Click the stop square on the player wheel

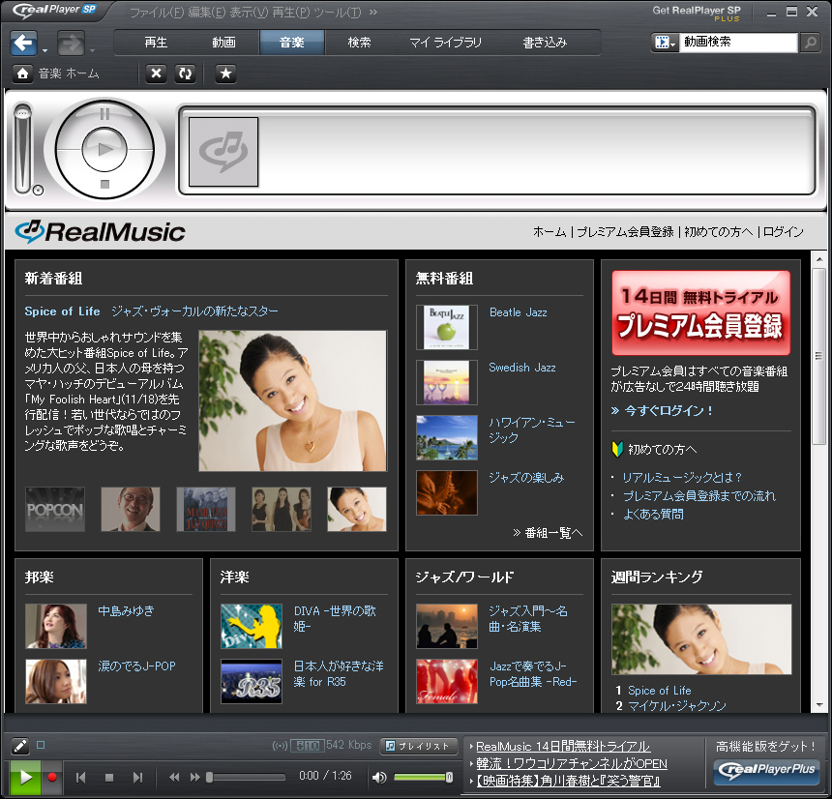(x=104, y=184)
